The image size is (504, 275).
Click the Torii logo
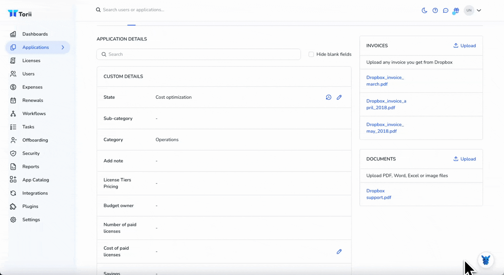pyautogui.click(x=20, y=14)
